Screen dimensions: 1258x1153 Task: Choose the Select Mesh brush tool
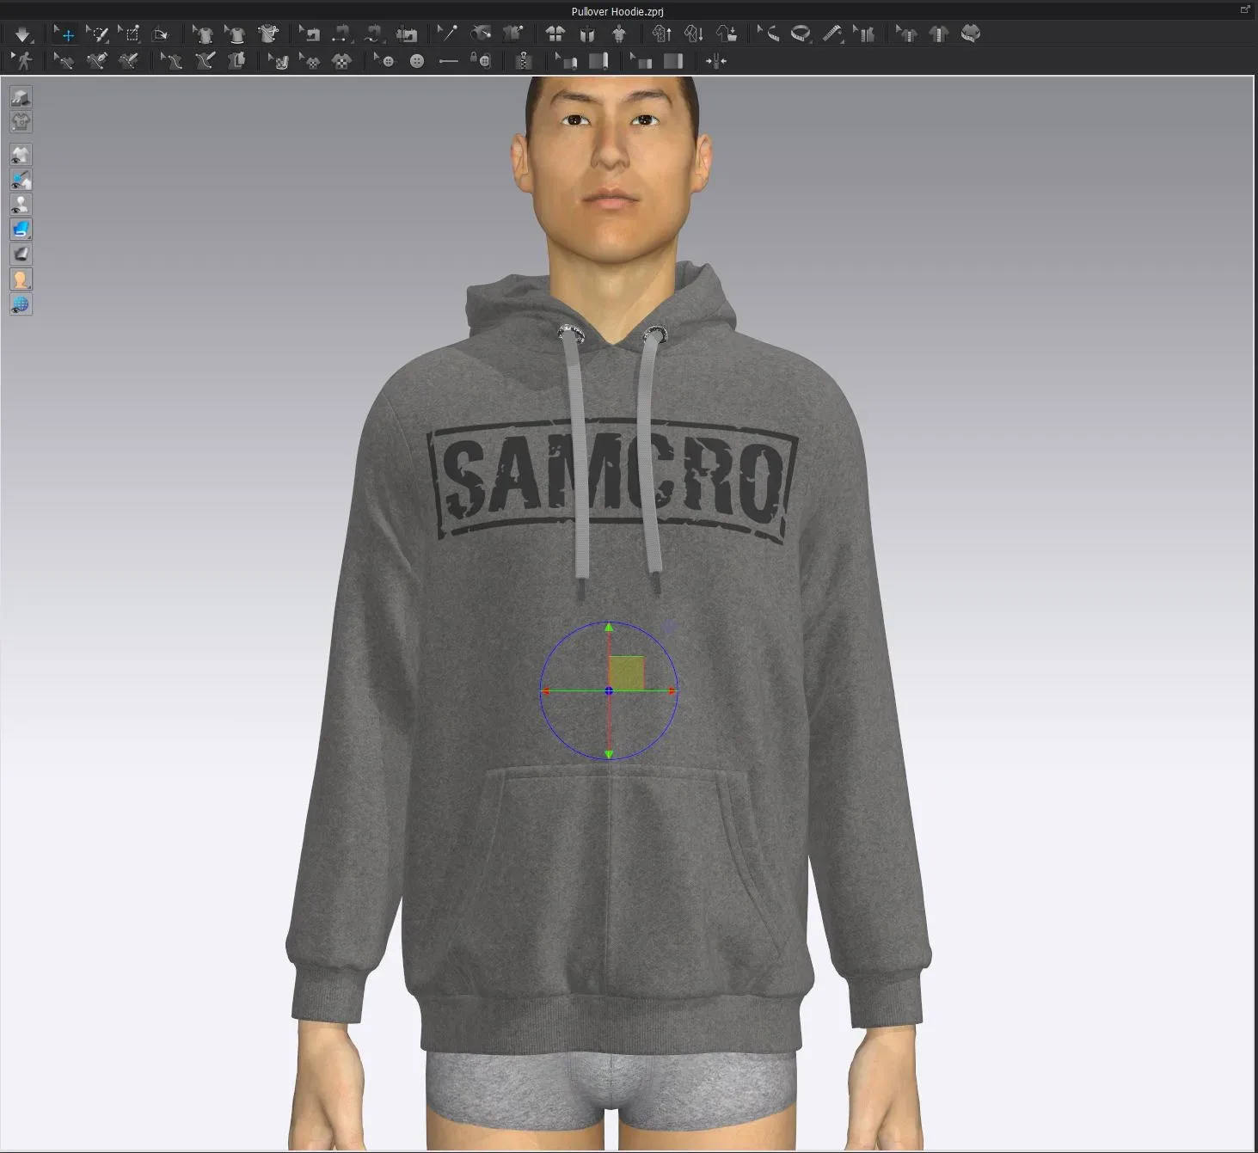97,34
